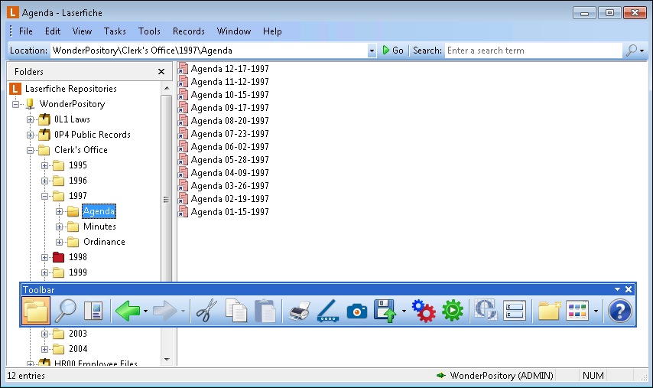Screen dimensions: 653x388
Task: Select the 2003 folder
Action: click(x=78, y=334)
